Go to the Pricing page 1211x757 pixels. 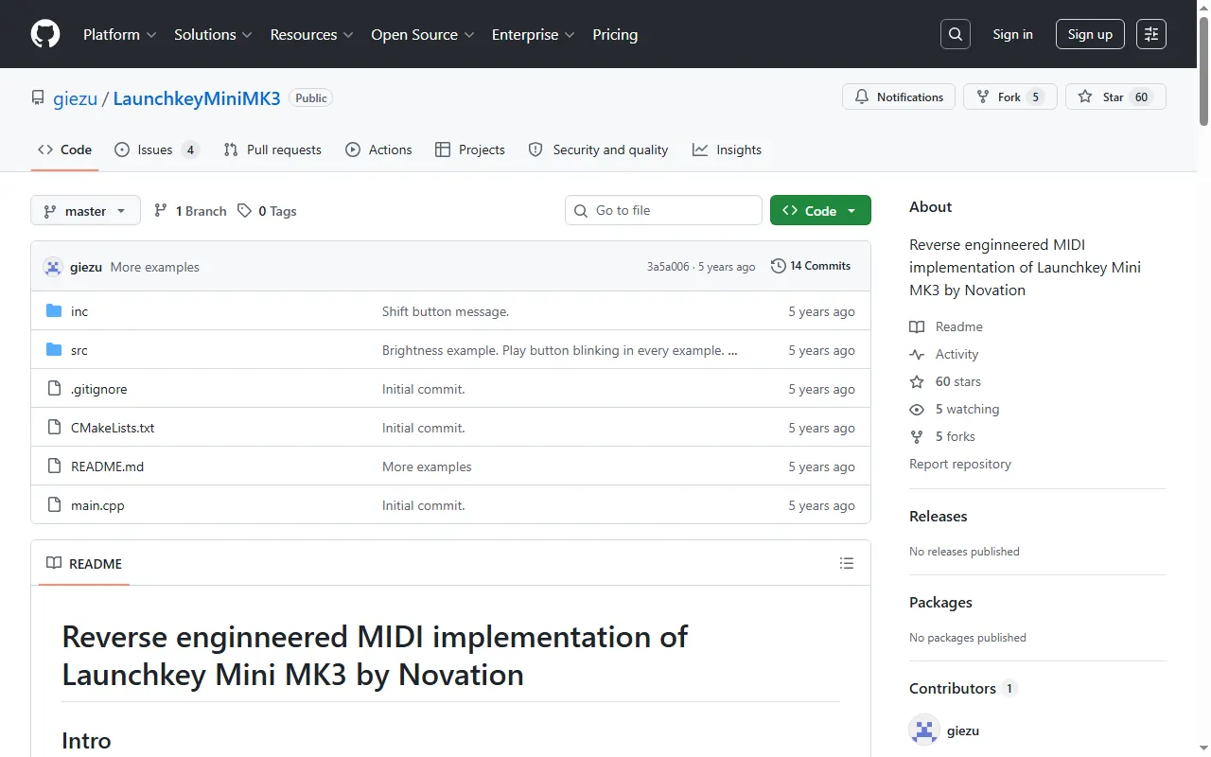[615, 34]
